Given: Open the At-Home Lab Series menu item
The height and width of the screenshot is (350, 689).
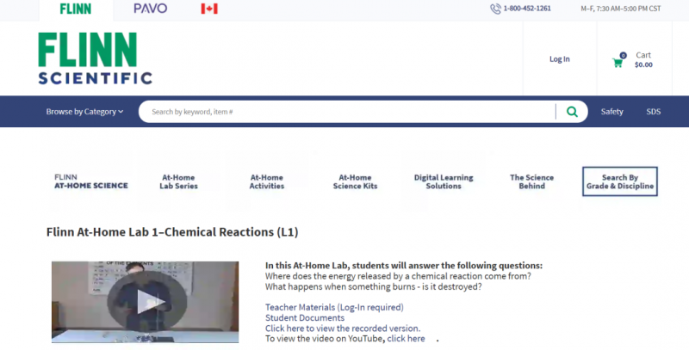Looking at the screenshot, I should [x=178, y=181].
